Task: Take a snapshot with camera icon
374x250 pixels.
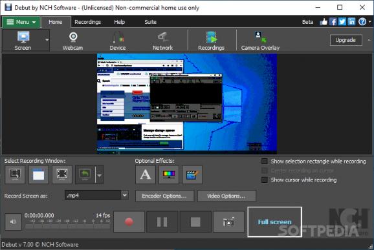Action: coord(229,222)
